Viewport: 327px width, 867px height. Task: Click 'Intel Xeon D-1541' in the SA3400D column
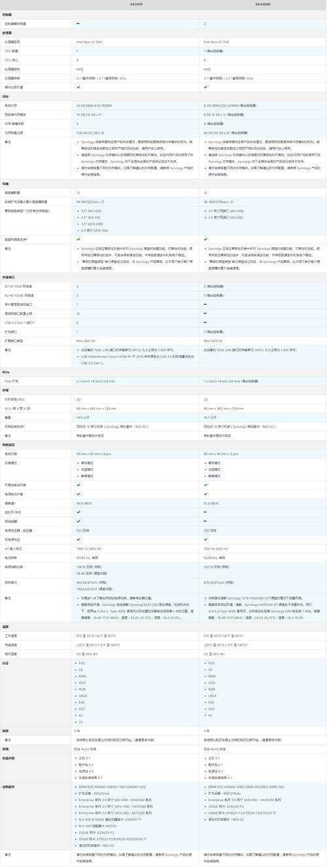tap(216, 41)
